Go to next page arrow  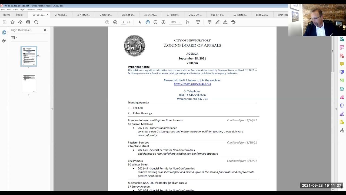click(x=115, y=22)
